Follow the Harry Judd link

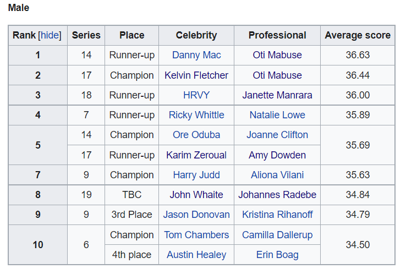(x=196, y=175)
